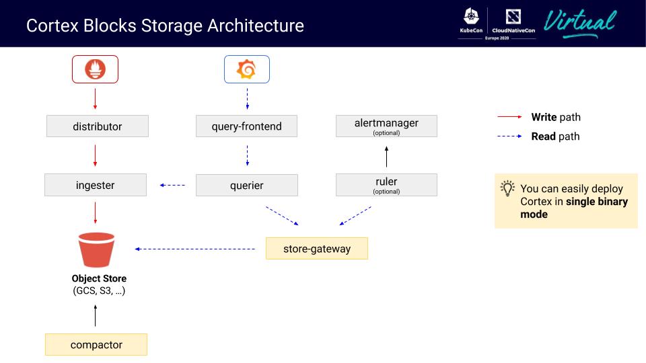Viewport: 646px width, 363px height.
Task: Click the Virtual handwritten logo
Action: [x=579, y=24]
